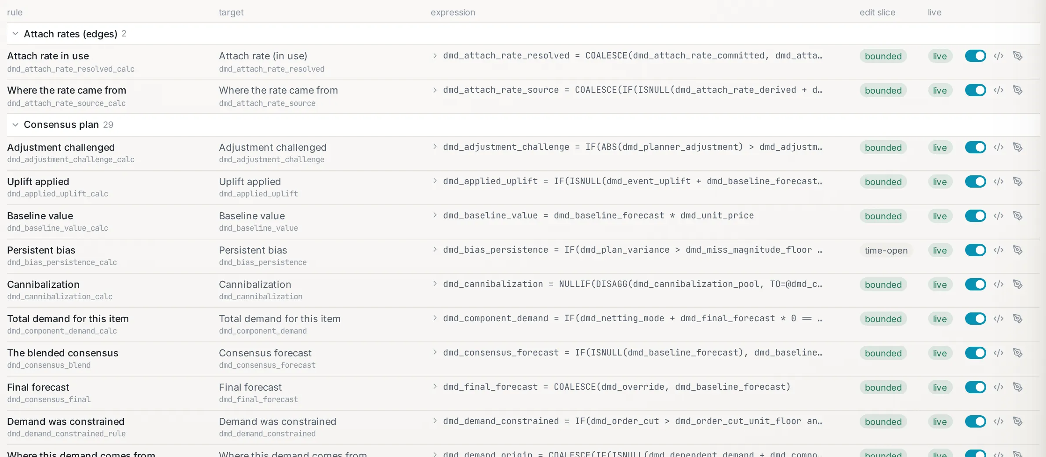Click the edit slice column header
The image size is (1046, 457).
click(x=877, y=12)
